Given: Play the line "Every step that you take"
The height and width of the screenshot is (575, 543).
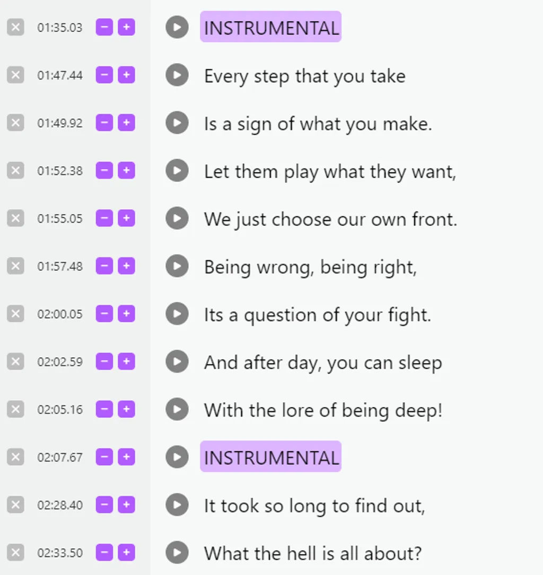Looking at the screenshot, I should pos(177,75).
